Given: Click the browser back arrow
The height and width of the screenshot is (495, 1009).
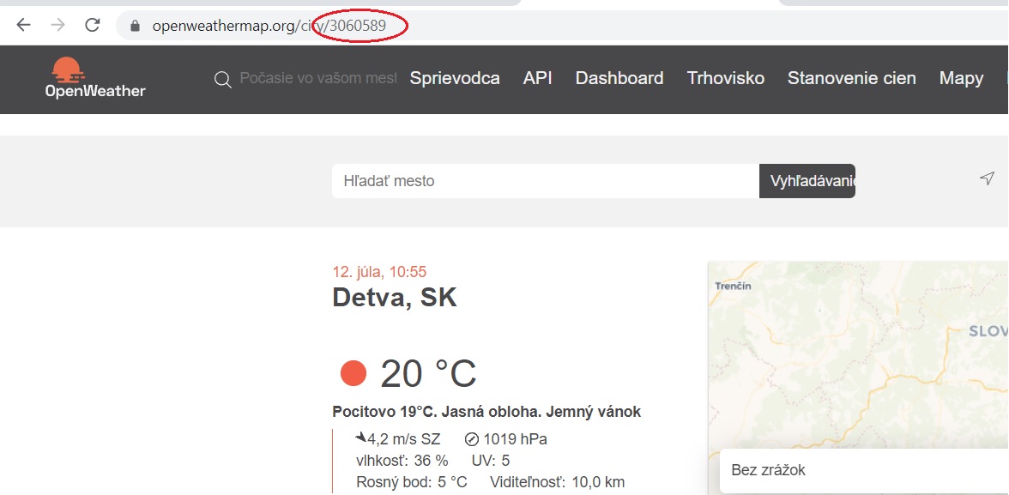Looking at the screenshot, I should [x=23, y=25].
